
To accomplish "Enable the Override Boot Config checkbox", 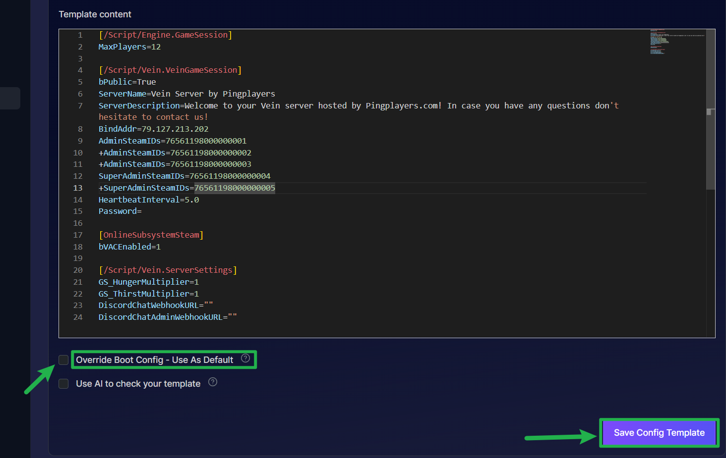I will click(x=63, y=360).
